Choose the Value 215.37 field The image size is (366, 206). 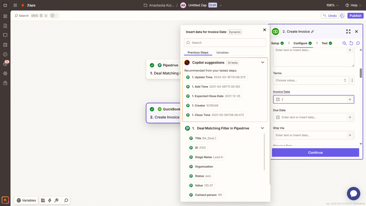pos(201,186)
